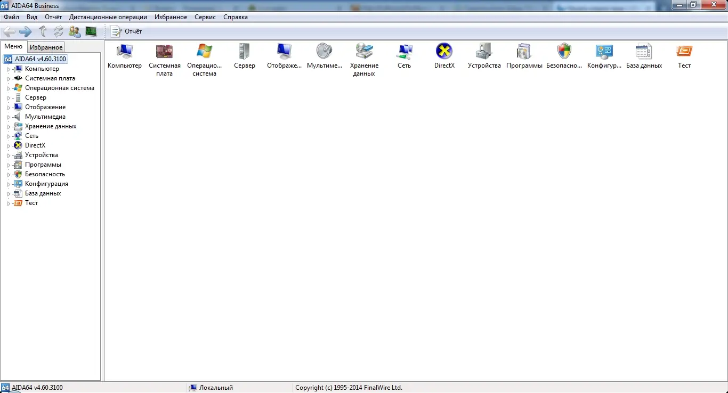Open the Сервис menu
The height and width of the screenshot is (393, 728).
click(x=205, y=17)
